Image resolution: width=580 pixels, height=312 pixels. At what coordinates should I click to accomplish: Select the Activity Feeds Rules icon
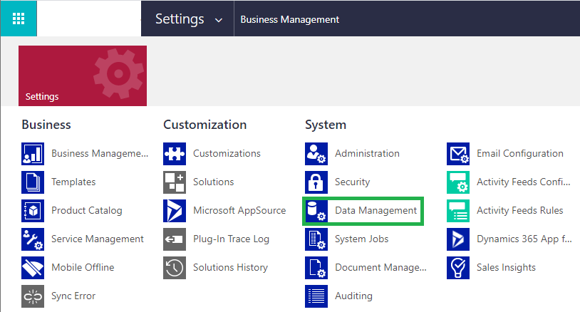[458, 211]
